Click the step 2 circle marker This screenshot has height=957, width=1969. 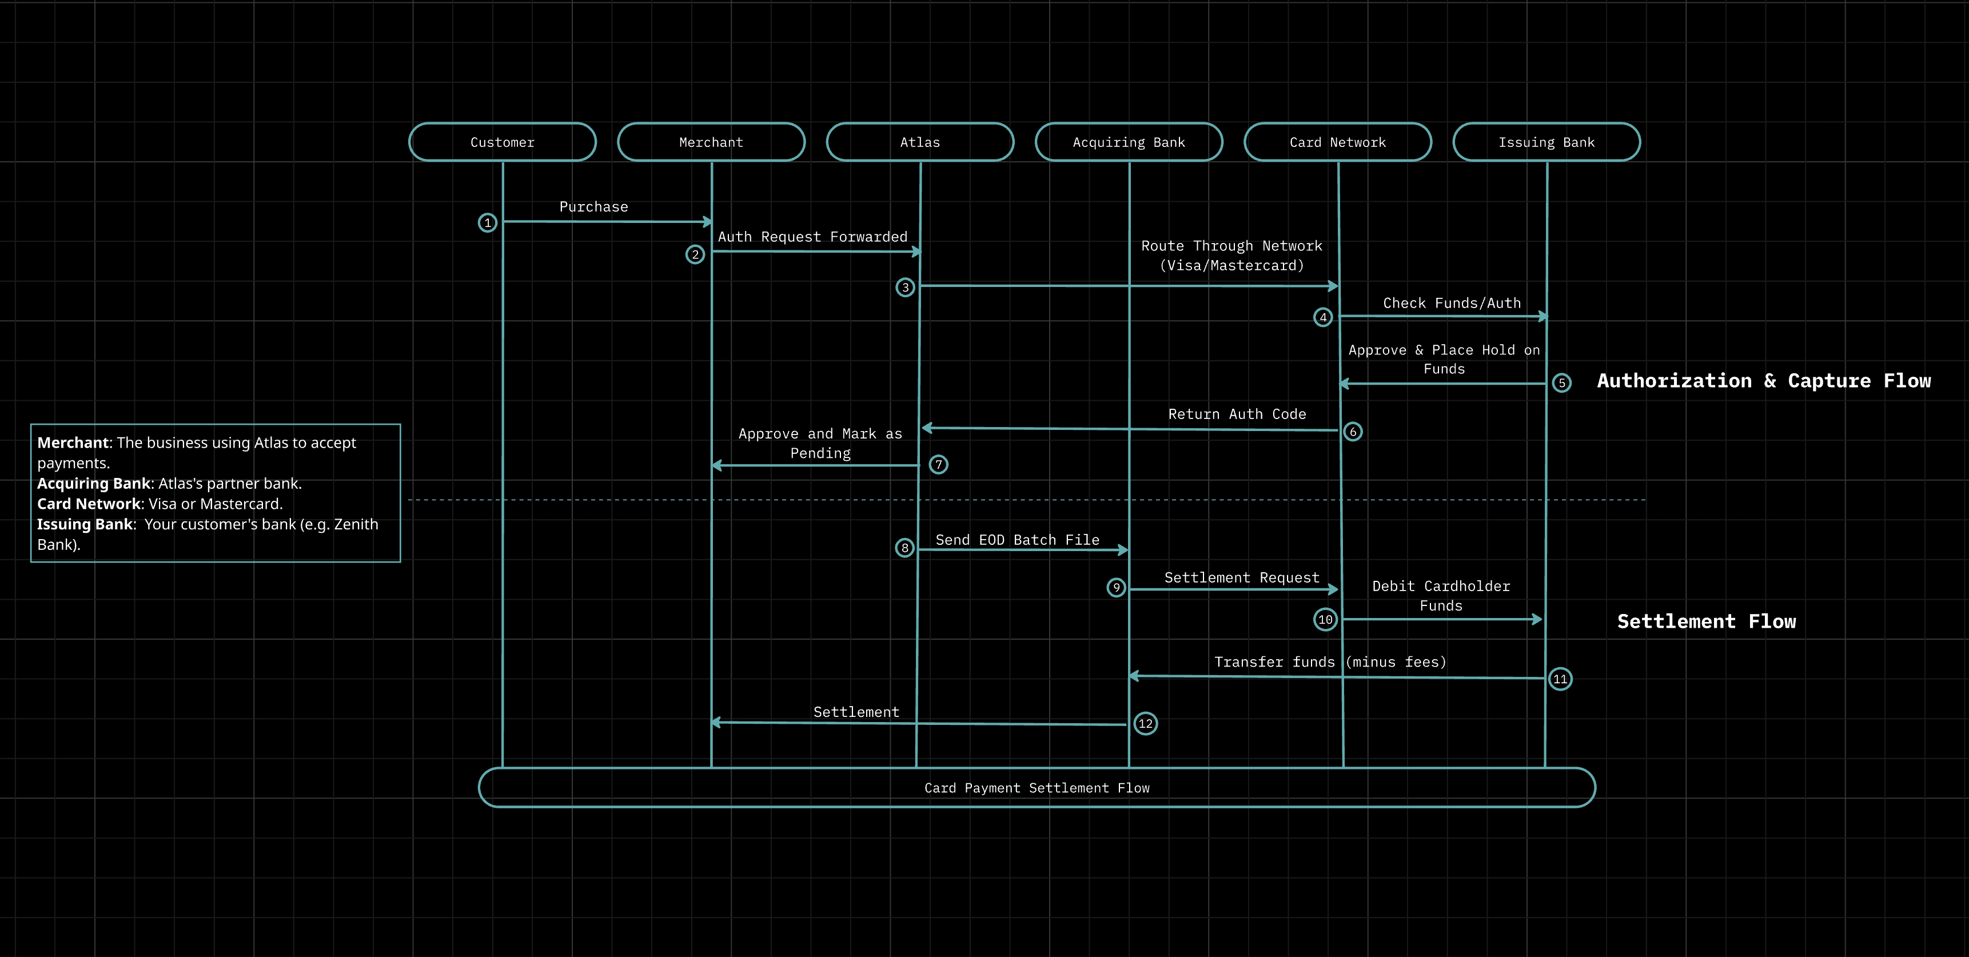coord(695,254)
